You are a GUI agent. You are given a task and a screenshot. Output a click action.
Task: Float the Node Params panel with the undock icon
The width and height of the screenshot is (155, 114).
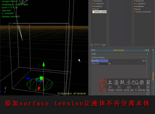(x=146, y=50)
